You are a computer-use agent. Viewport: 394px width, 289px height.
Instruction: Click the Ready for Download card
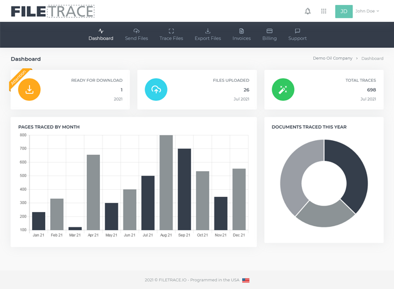[70, 89]
